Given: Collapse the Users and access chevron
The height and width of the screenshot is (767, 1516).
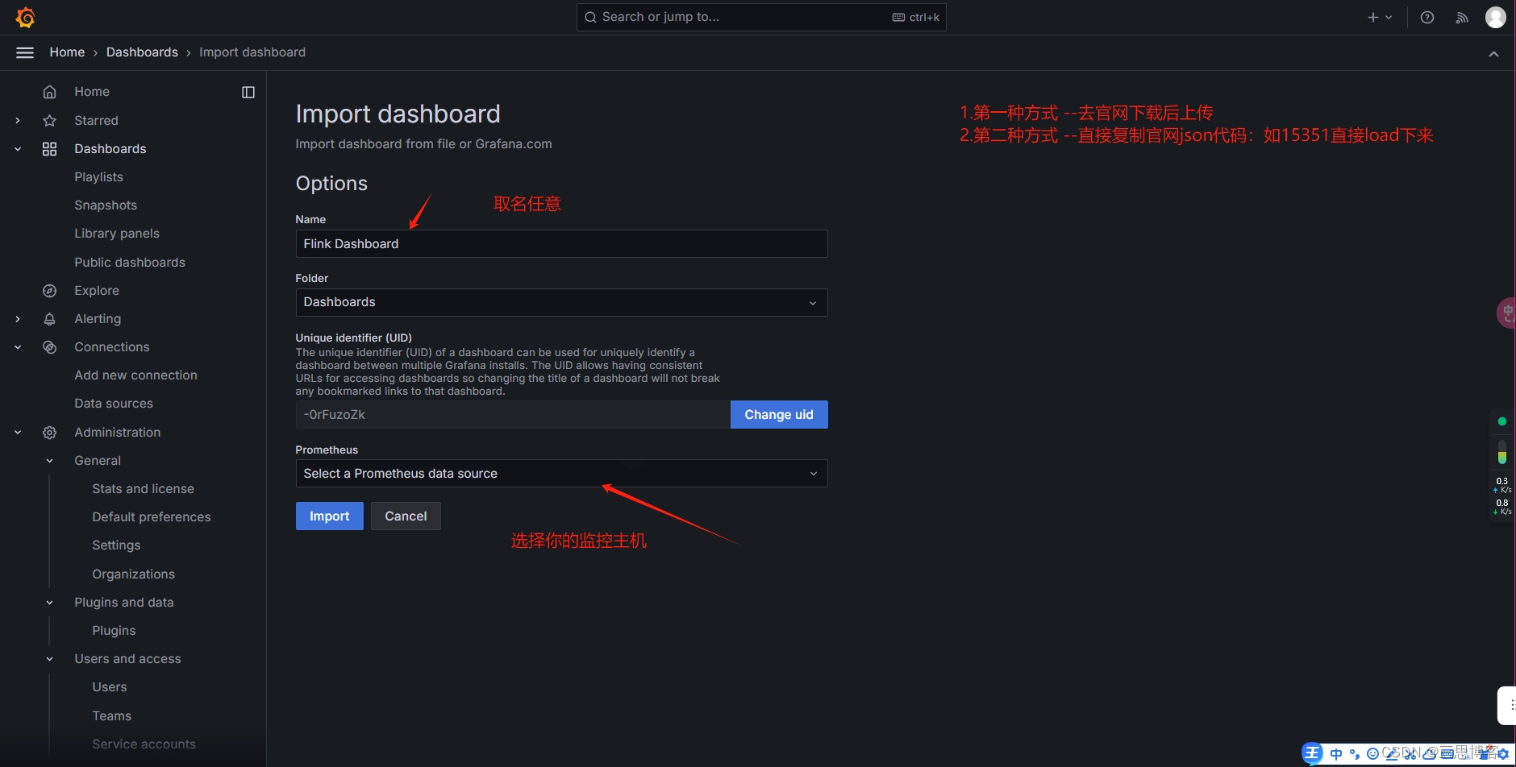Looking at the screenshot, I should (x=49, y=659).
